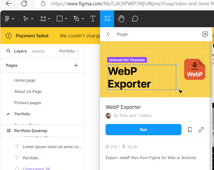This screenshot has height=170, width=214.
Task: Pop out the plugin panel window
Action: 205,34
